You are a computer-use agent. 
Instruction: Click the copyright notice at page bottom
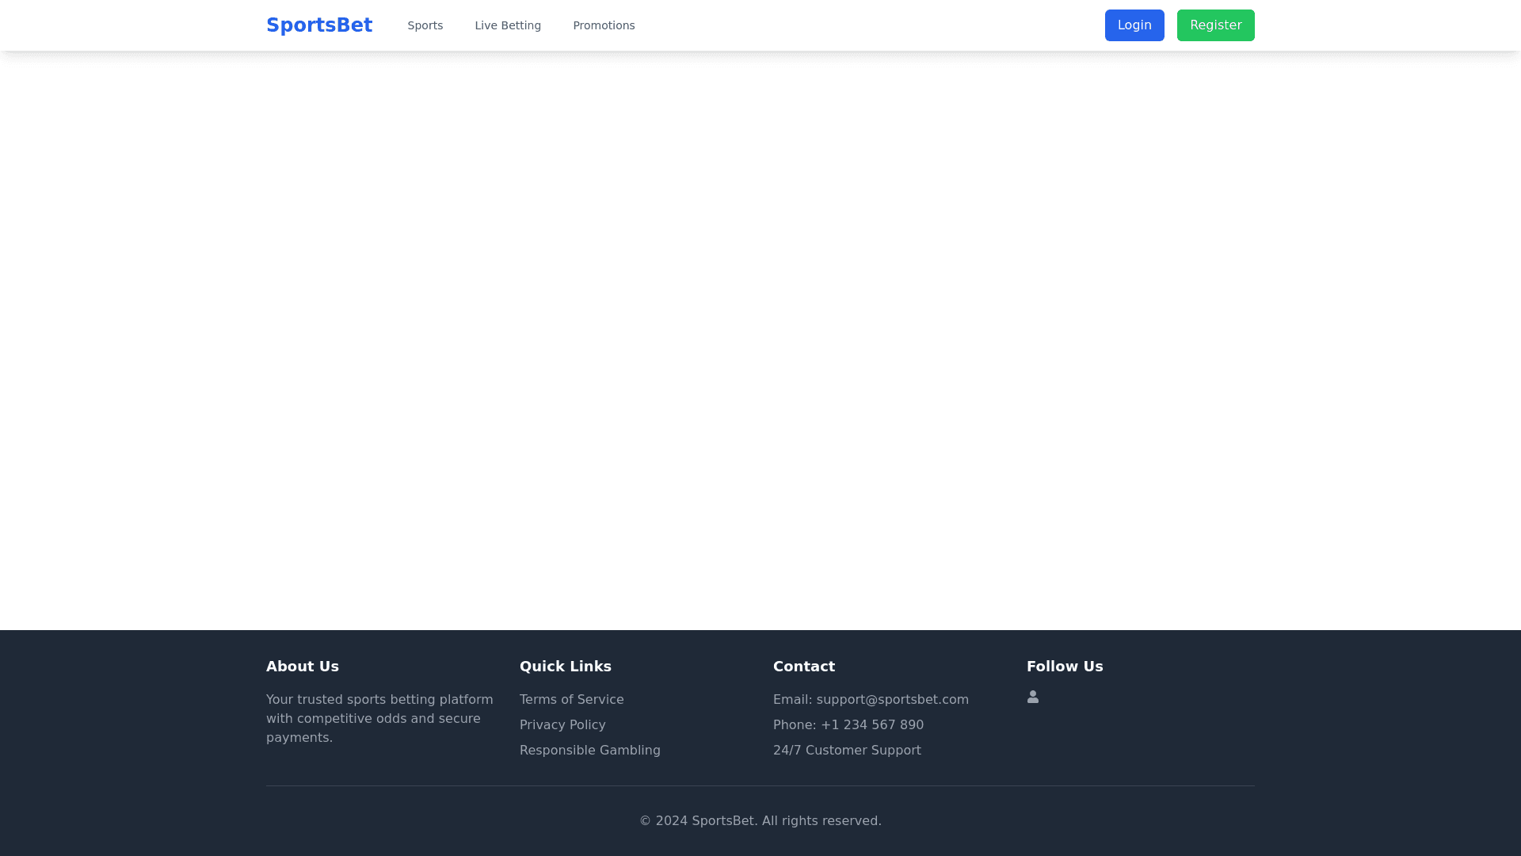pyautogui.click(x=760, y=820)
